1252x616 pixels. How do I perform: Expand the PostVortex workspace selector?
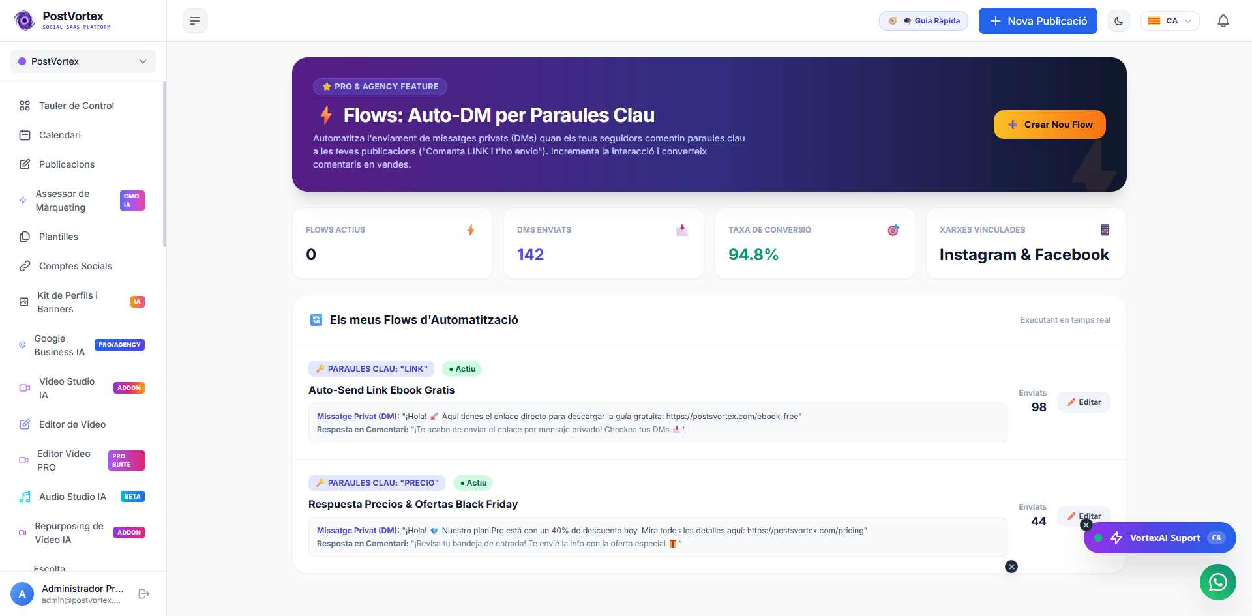(x=83, y=61)
